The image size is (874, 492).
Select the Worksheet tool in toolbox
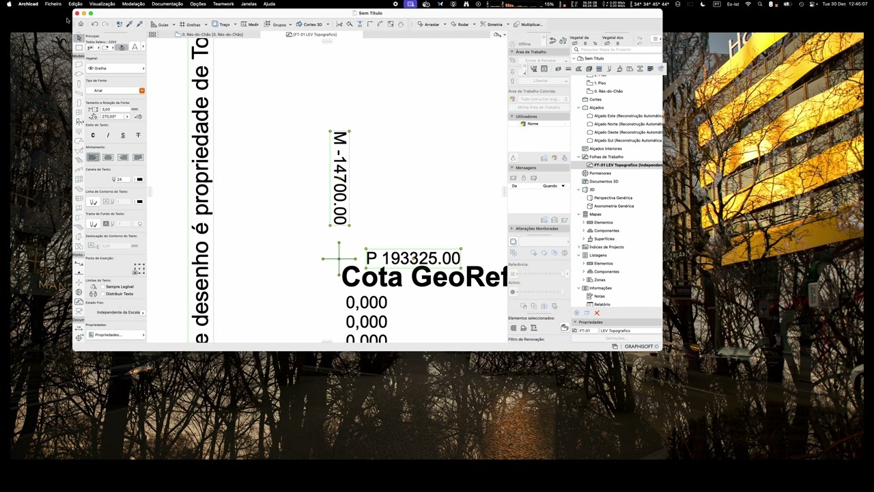coord(79,301)
